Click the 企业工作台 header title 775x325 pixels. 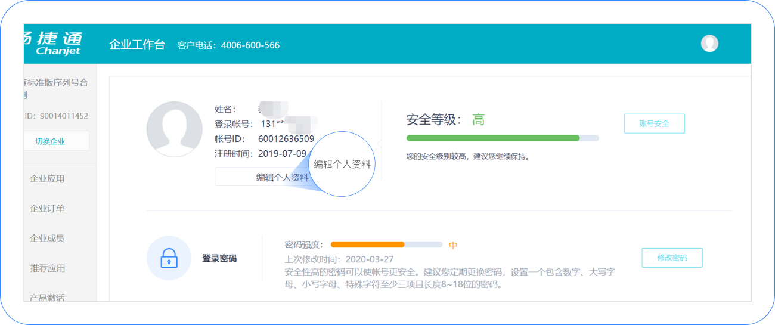tap(137, 45)
